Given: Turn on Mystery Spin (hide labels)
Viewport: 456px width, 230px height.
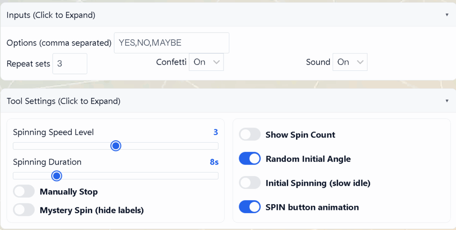Looking at the screenshot, I should [x=24, y=210].
